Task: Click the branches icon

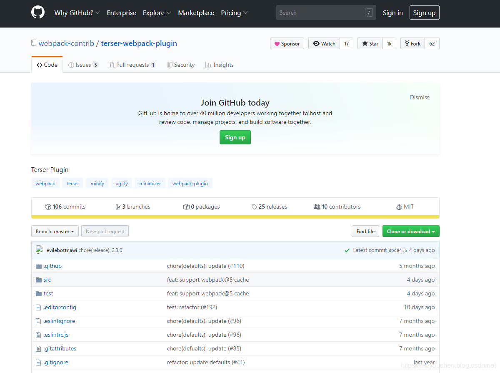Action: pos(118,207)
